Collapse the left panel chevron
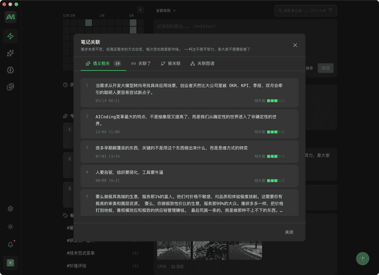Screen dimensions: 379x275 141,10
